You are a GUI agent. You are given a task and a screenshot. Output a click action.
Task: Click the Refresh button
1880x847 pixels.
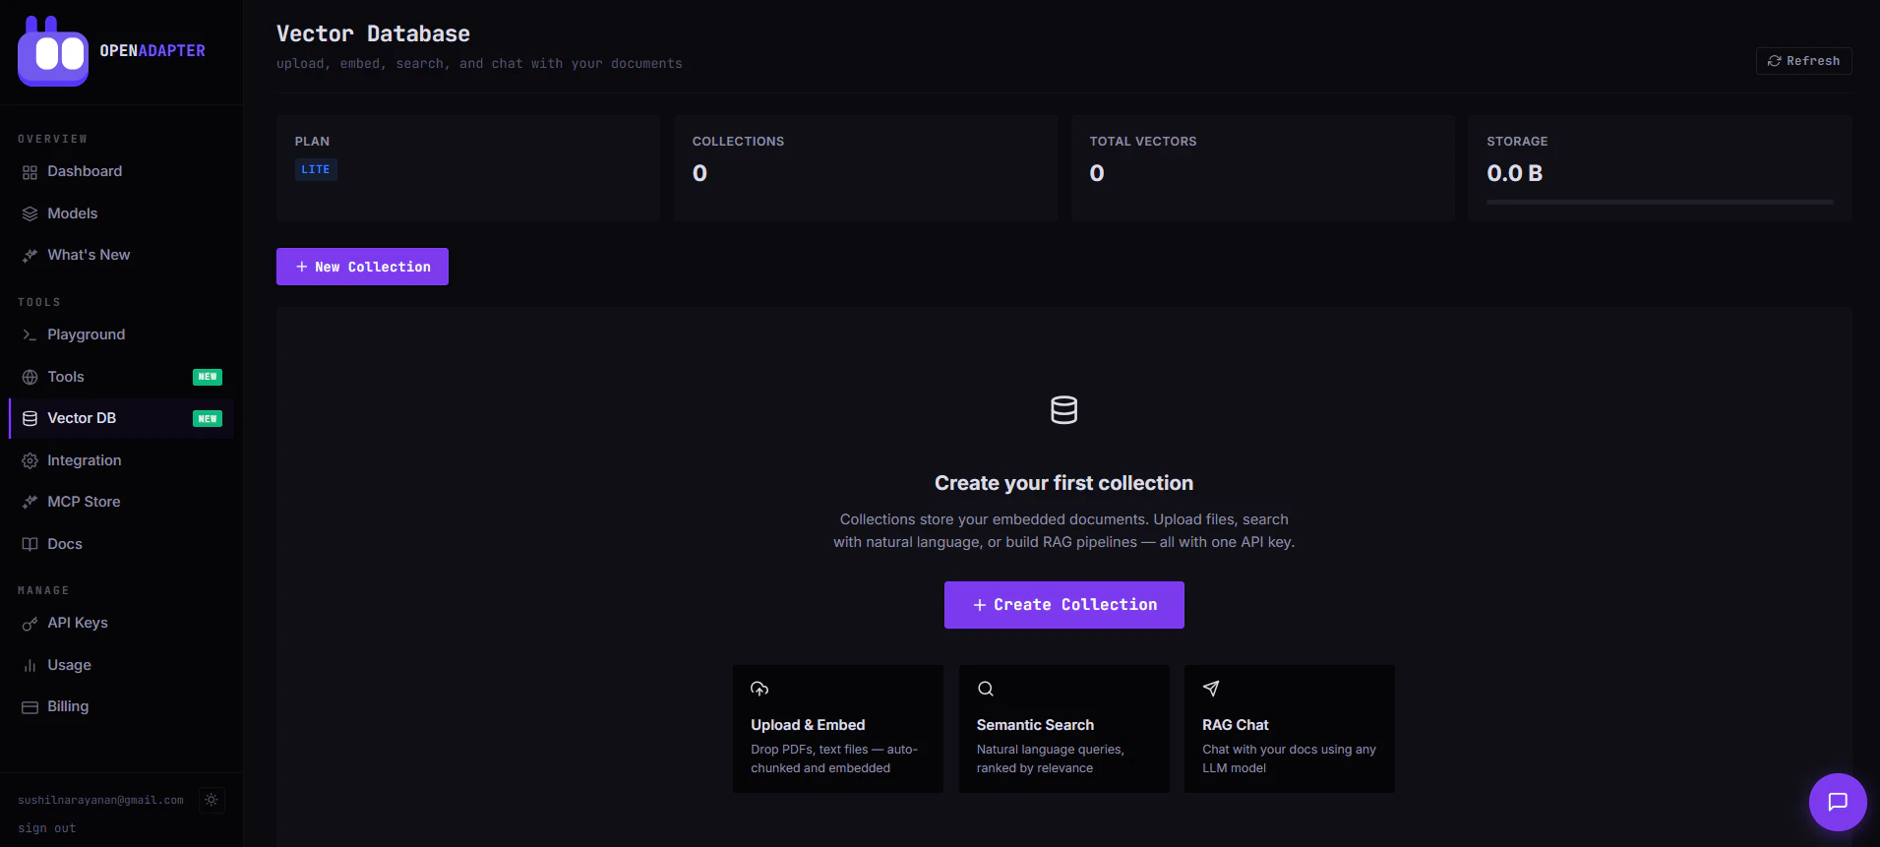(x=1804, y=61)
